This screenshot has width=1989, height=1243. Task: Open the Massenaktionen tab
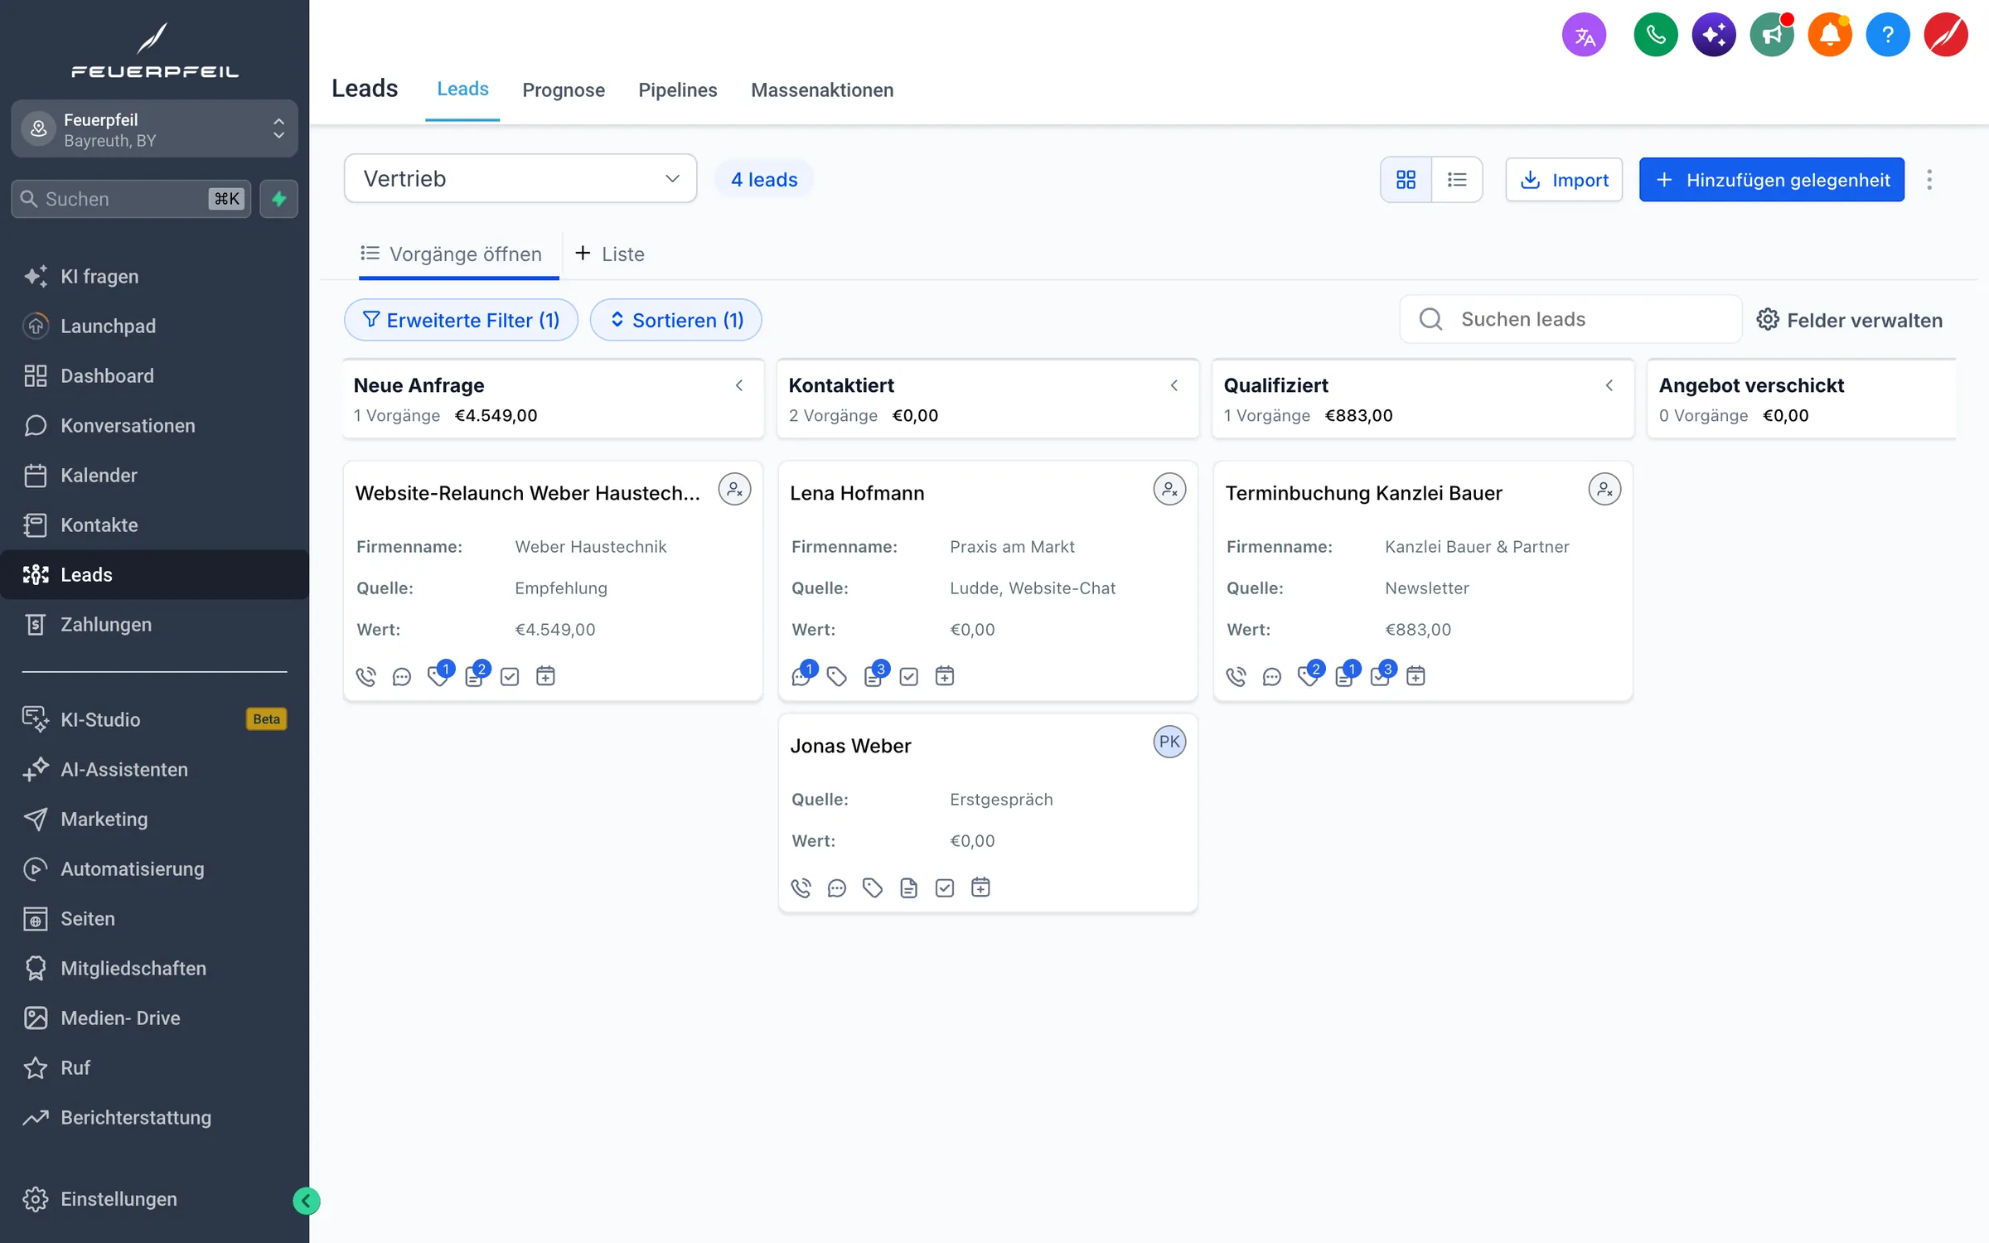click(x=822, y=89)
